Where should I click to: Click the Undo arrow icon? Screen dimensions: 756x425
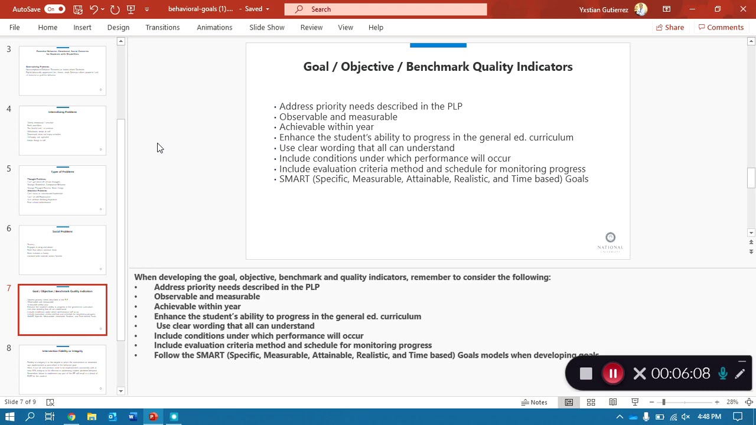coord(93,9)
